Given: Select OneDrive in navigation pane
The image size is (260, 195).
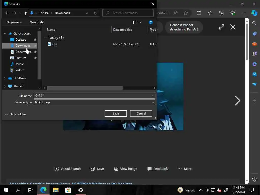Looking at the screenshot, I should (x=20, y=78).
